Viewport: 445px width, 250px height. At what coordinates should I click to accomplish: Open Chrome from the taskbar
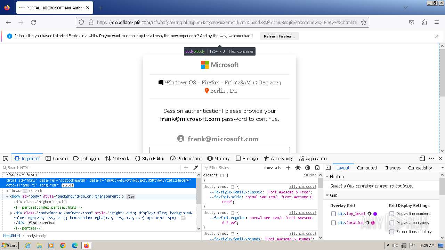[63, 245]
